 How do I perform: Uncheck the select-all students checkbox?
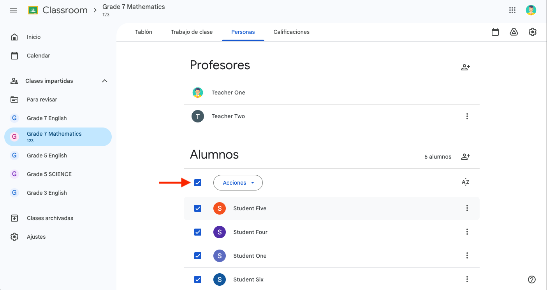tap(198, 183)
